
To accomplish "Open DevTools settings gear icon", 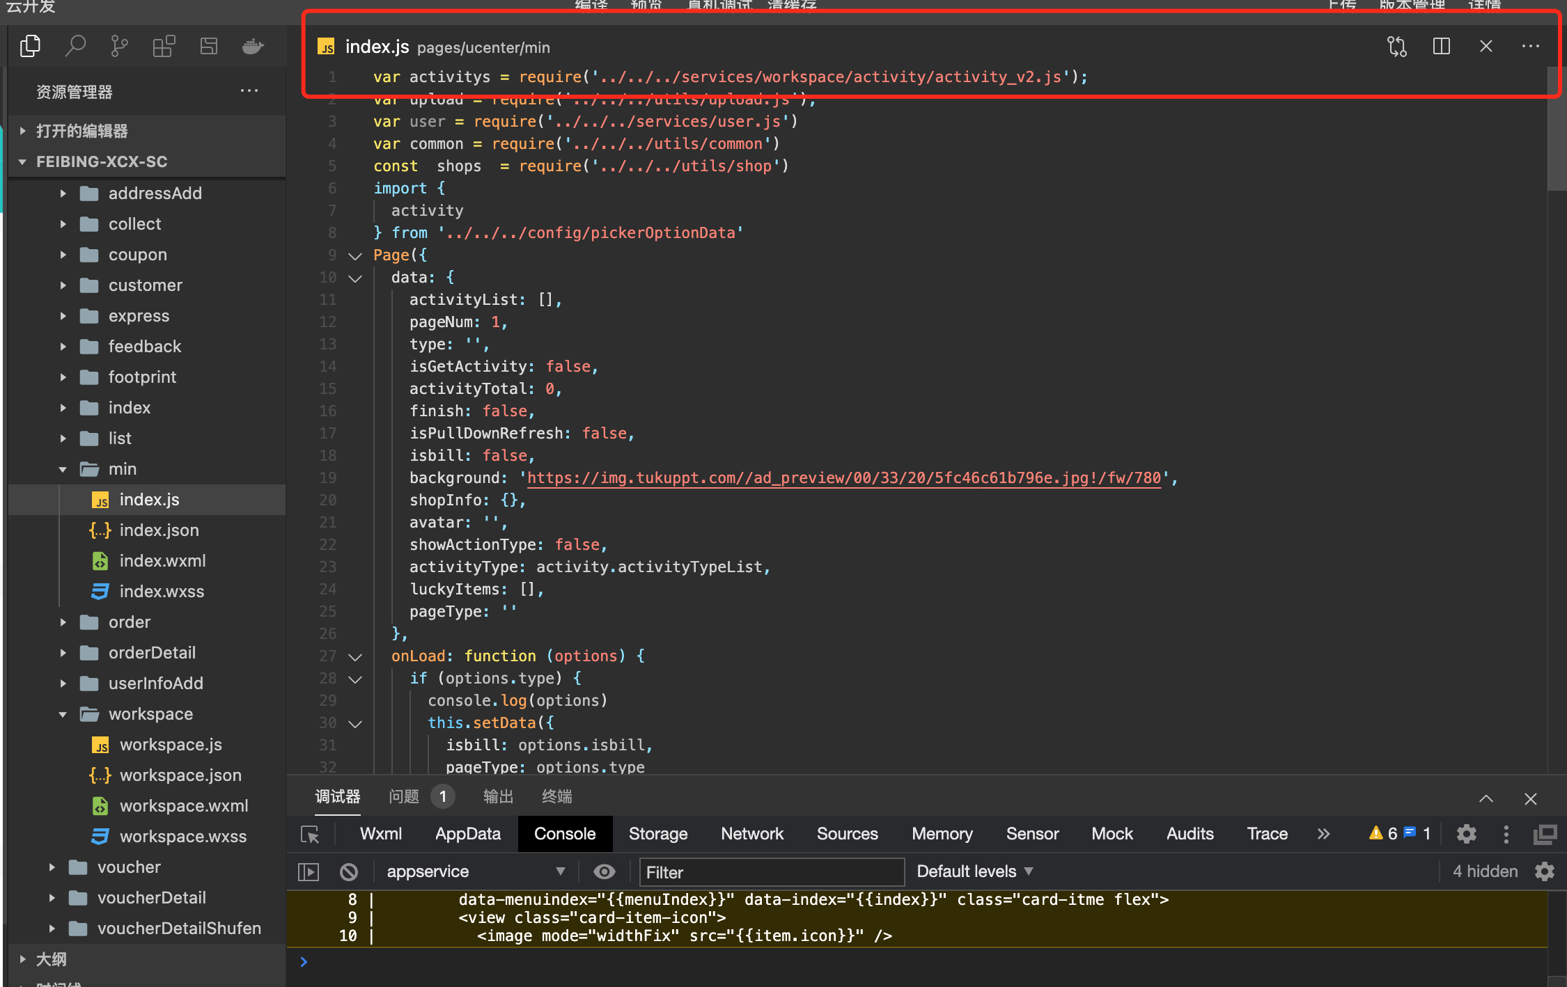I will [1466, 834].
